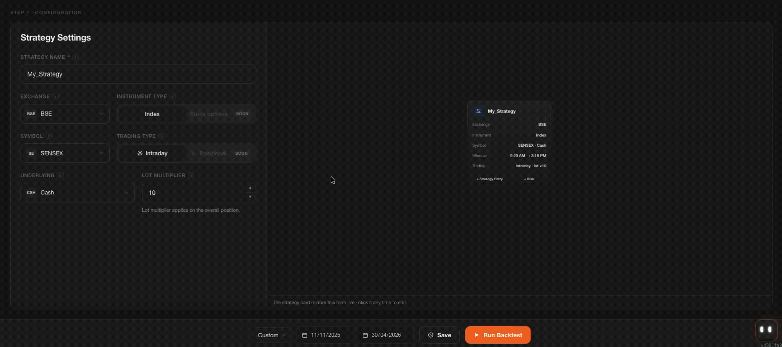Click info icon next to Strategy Name
The image size is (782, 347).
(76, 57)
